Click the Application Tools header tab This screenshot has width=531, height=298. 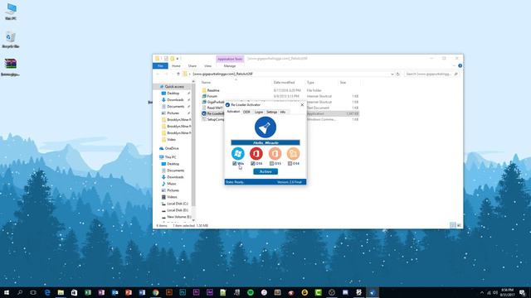pyautogui.click(x=230, y=59)
